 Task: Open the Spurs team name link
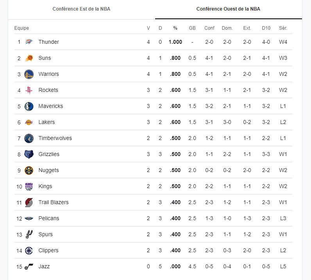pos(45,234)
